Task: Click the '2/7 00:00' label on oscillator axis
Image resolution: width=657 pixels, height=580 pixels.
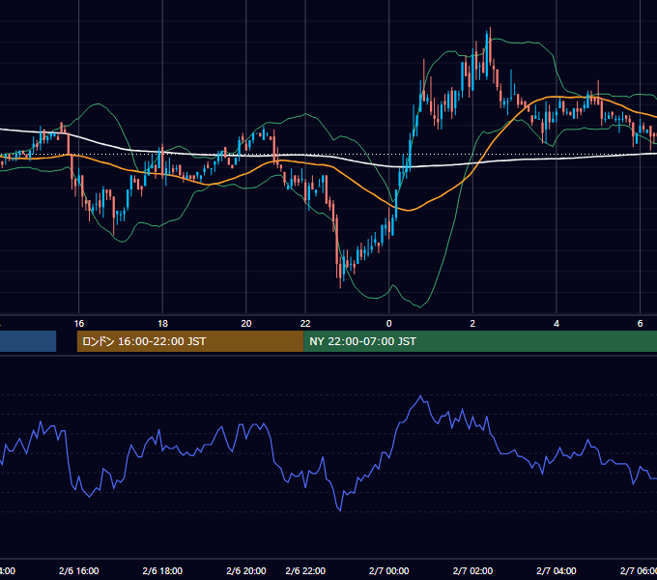Action: (388, 570)
